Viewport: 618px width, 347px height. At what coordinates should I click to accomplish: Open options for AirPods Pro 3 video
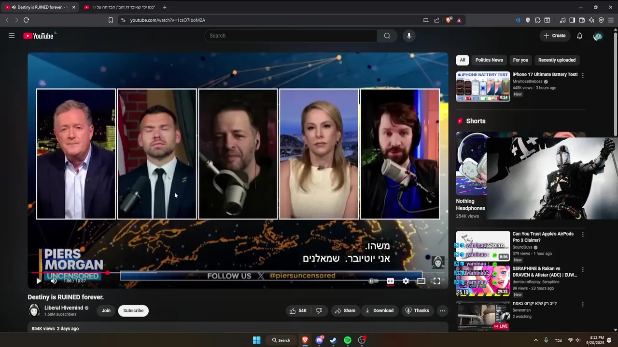point(583,235)
